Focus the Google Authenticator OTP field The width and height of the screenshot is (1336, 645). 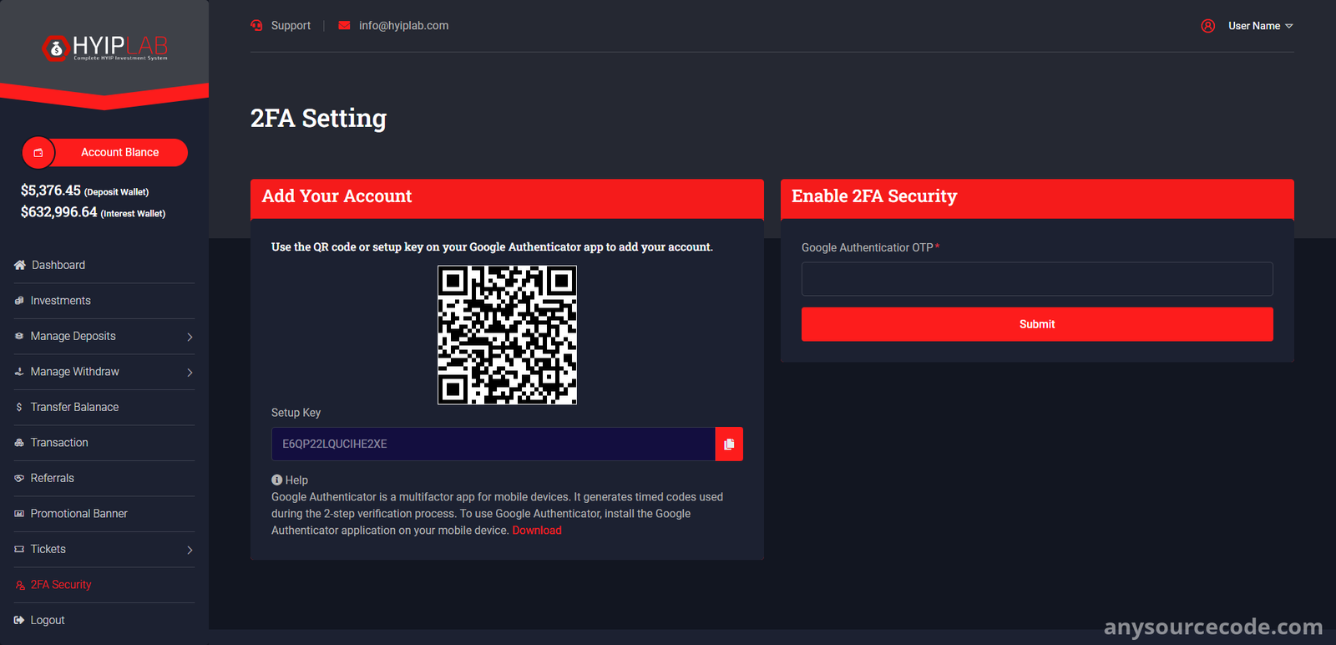point(1037,279)
